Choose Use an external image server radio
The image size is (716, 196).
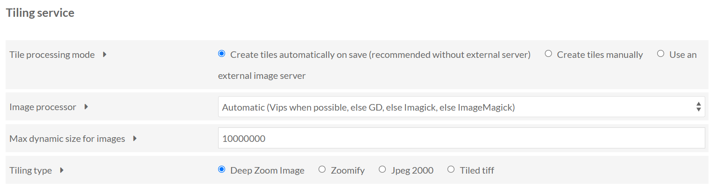point(660,54)
